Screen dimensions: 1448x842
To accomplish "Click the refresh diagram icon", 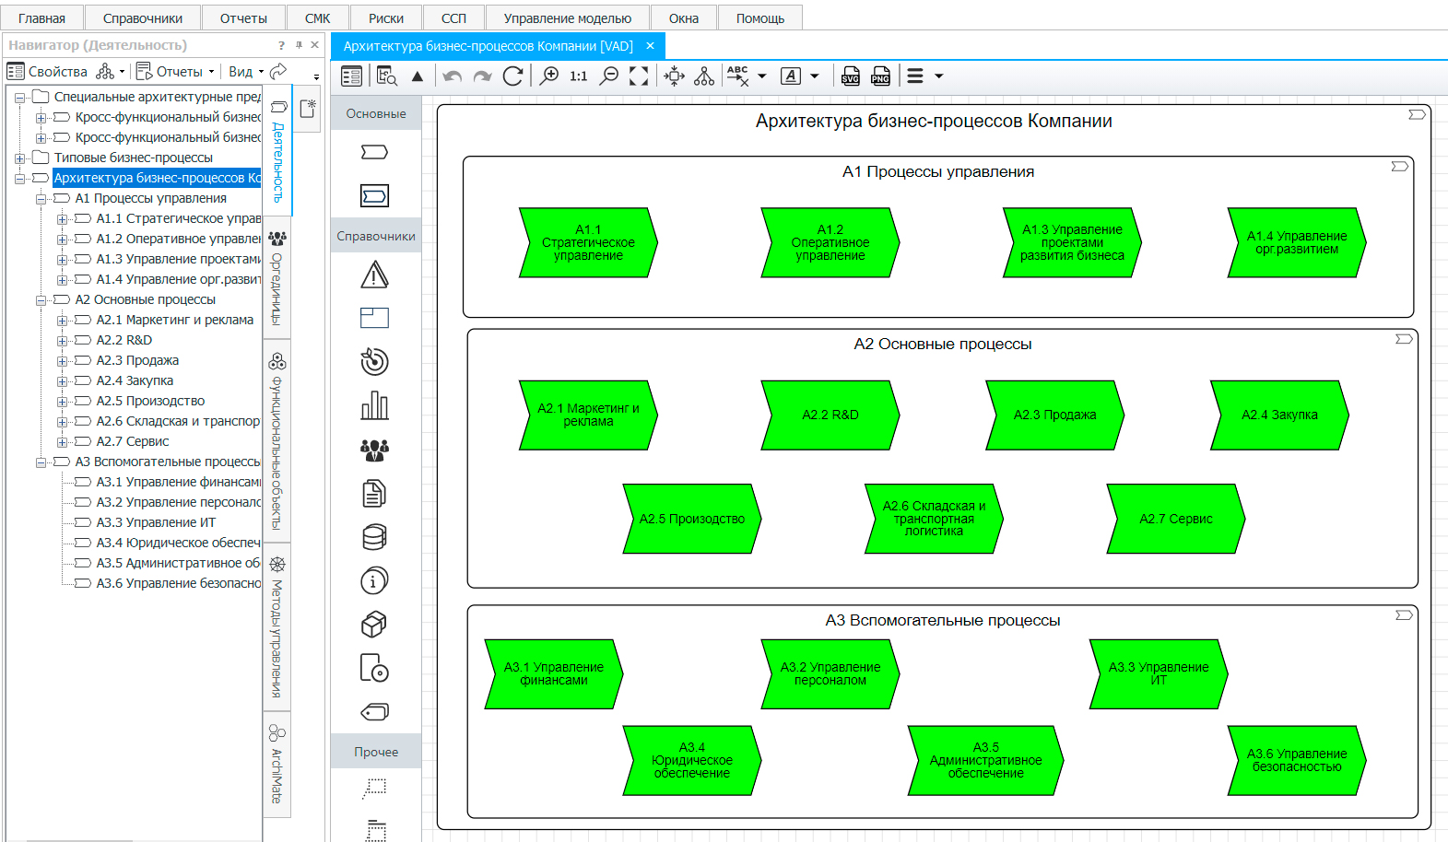I will [512, 76].
